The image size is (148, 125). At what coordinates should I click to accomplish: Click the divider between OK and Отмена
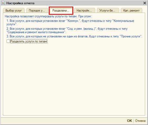[134, 121]
